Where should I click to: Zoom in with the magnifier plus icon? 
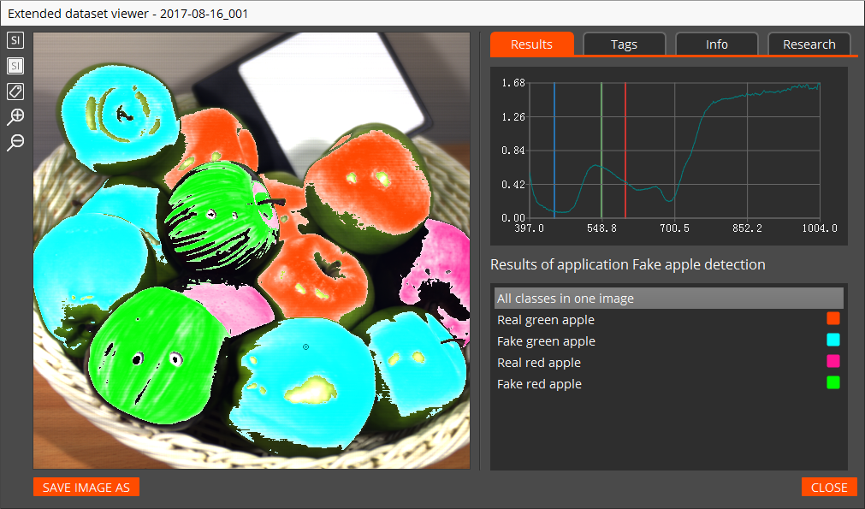[x=15, y=117]
